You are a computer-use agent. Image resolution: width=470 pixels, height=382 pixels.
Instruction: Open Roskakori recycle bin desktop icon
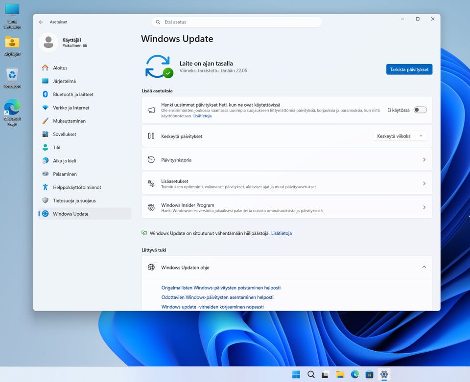(12, 78)
